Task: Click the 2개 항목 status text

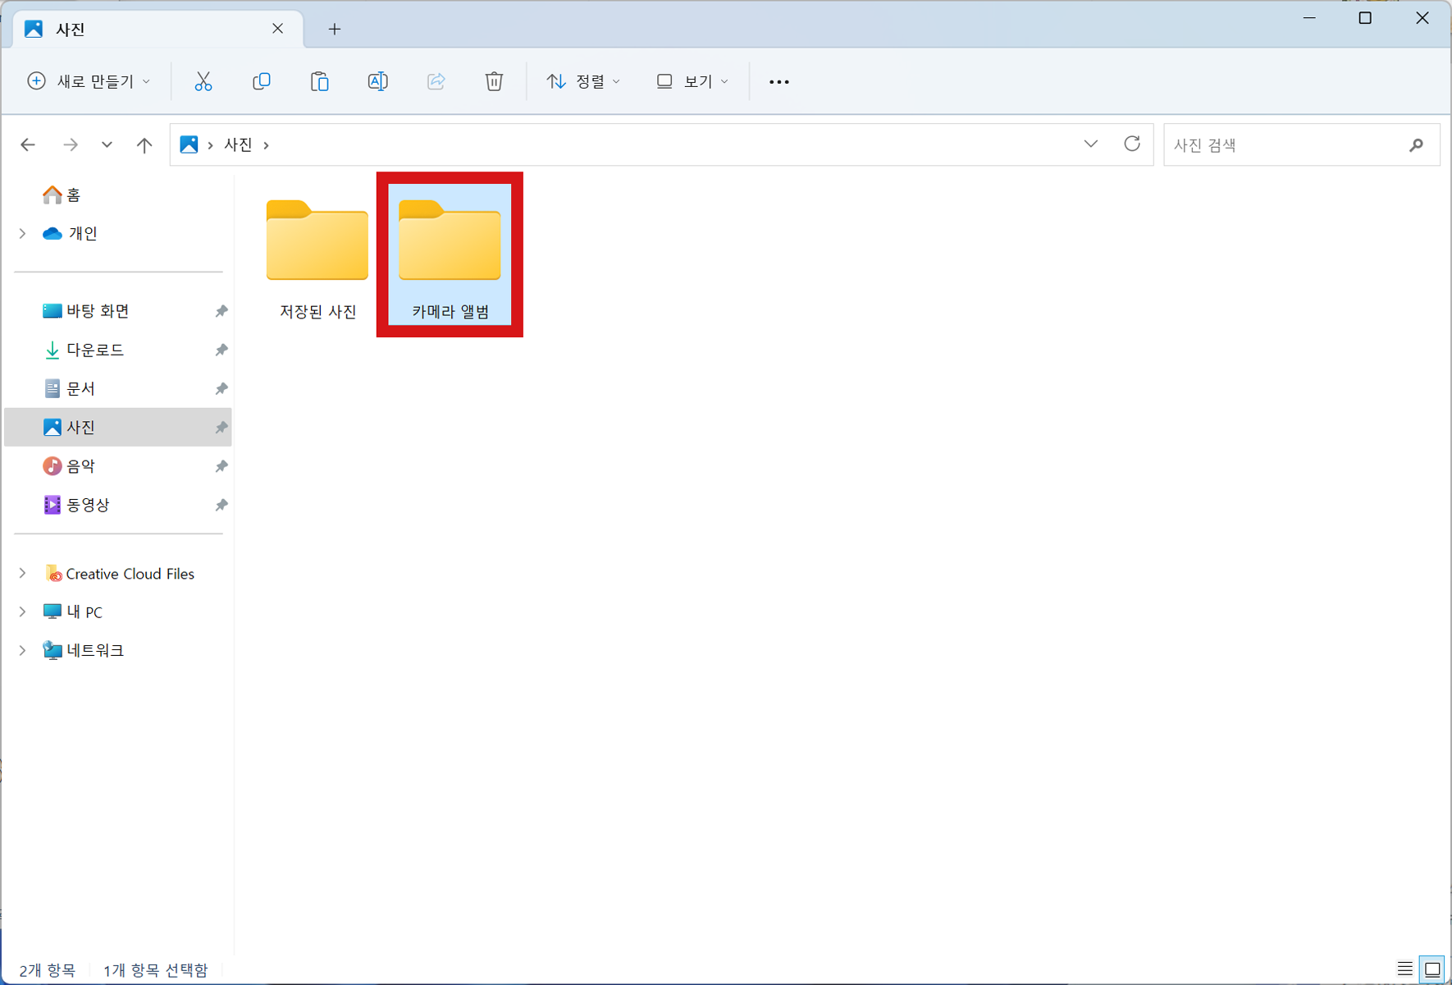Action: click(48, 970)
